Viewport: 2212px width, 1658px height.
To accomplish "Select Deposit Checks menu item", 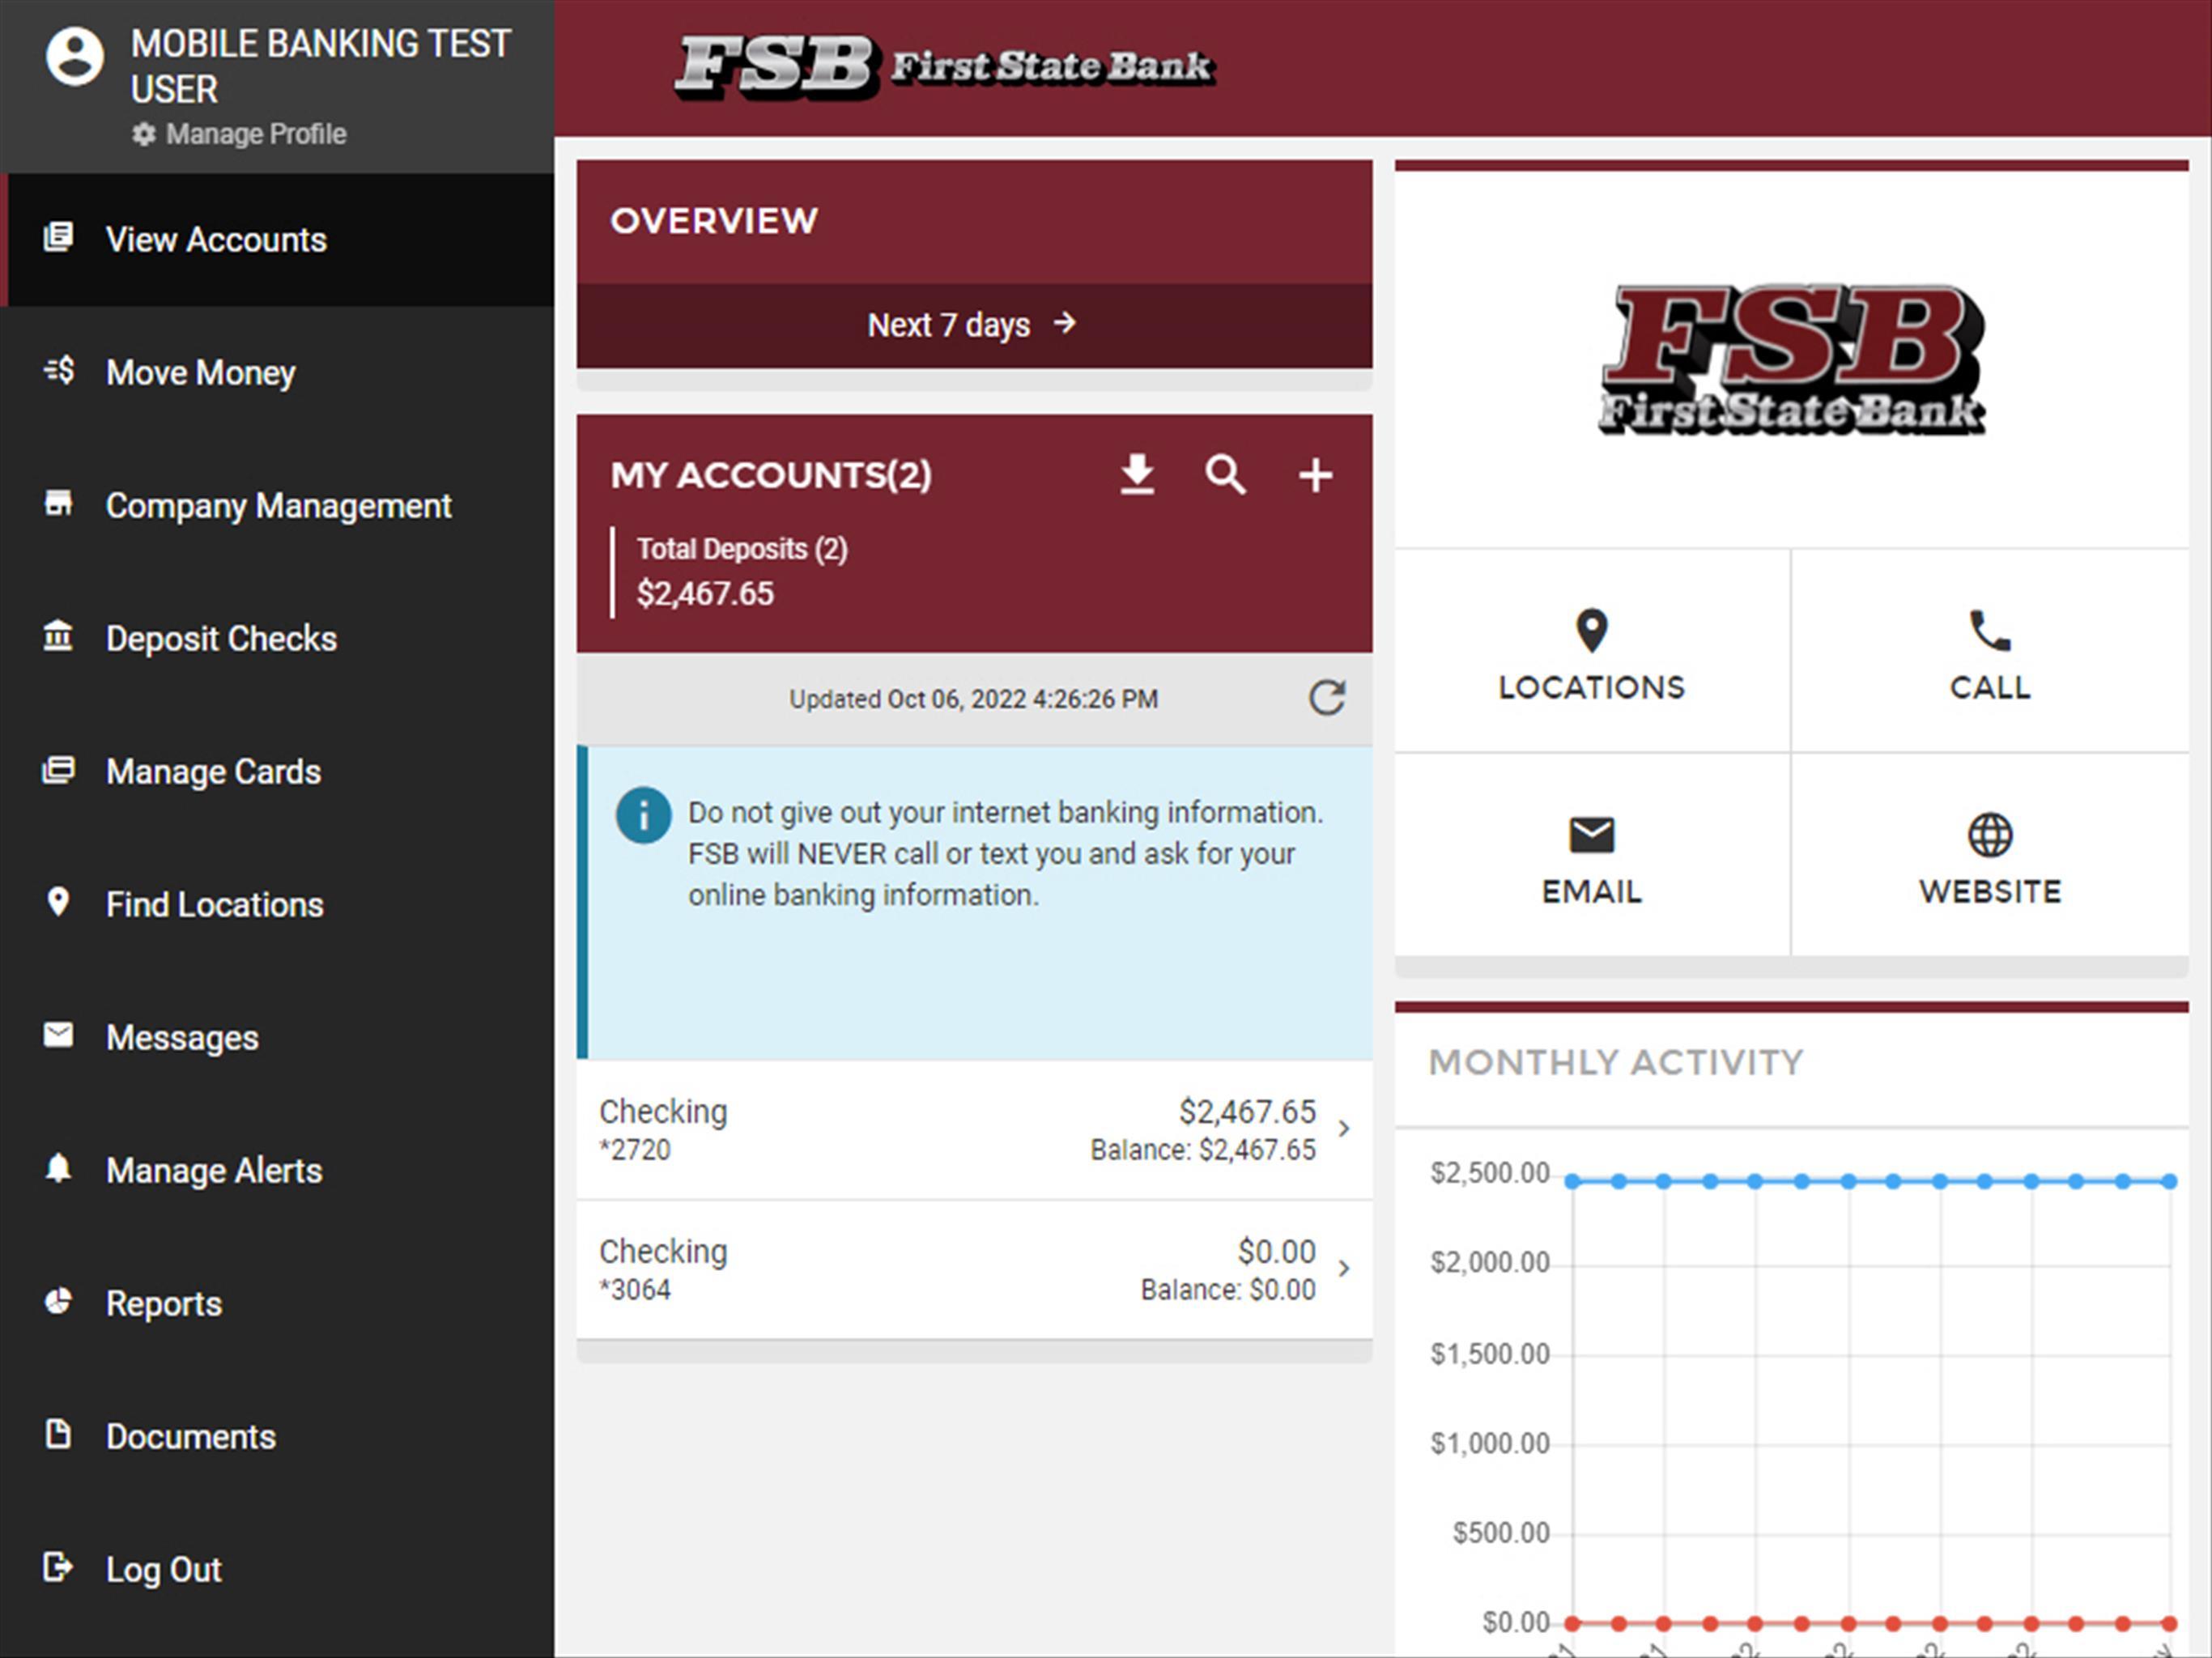I will tap(277, 638).
